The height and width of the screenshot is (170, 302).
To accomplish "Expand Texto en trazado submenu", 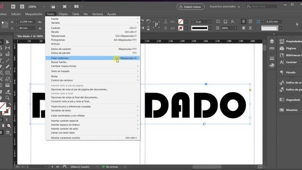I will 92,71.
